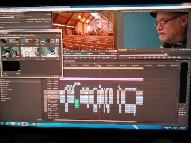Click Mark Out in the Program monitor

pyautogui.click(x=139, y=57)
